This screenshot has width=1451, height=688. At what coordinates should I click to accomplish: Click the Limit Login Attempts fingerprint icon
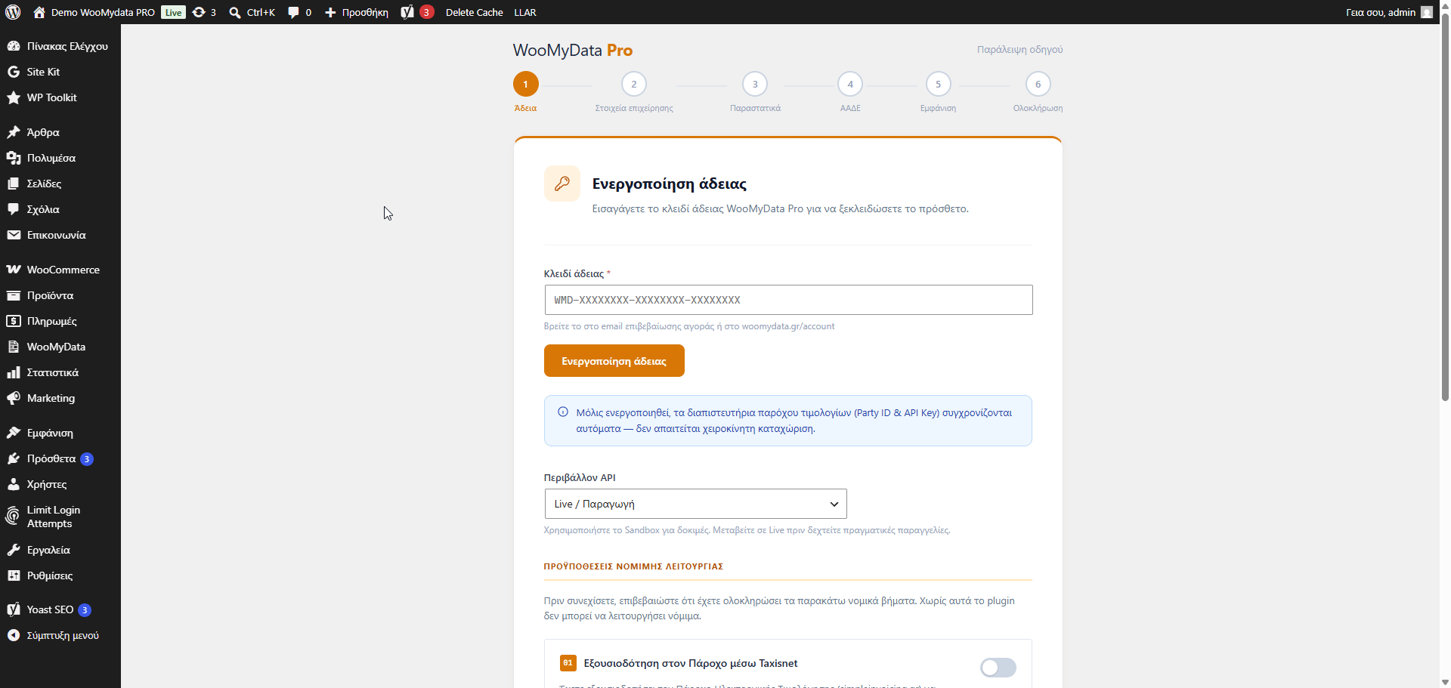coord(14,517)
